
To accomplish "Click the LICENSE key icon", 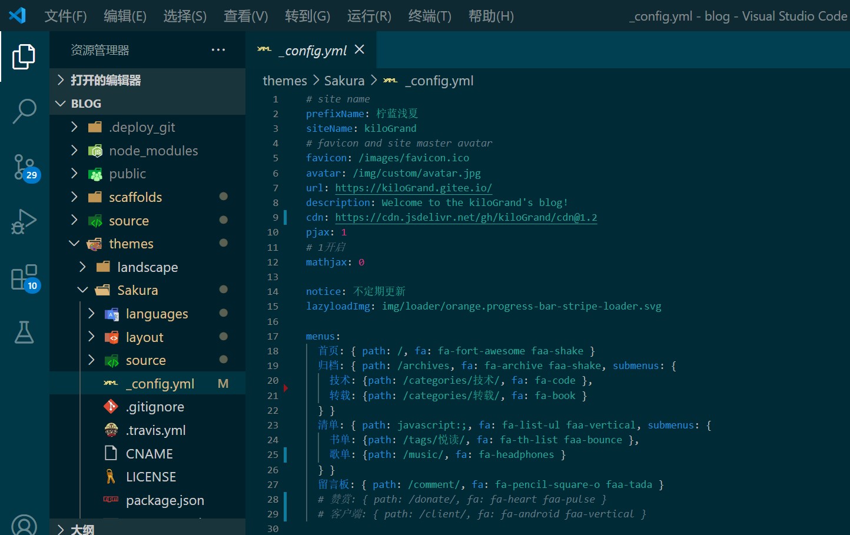I will [111, 477].
